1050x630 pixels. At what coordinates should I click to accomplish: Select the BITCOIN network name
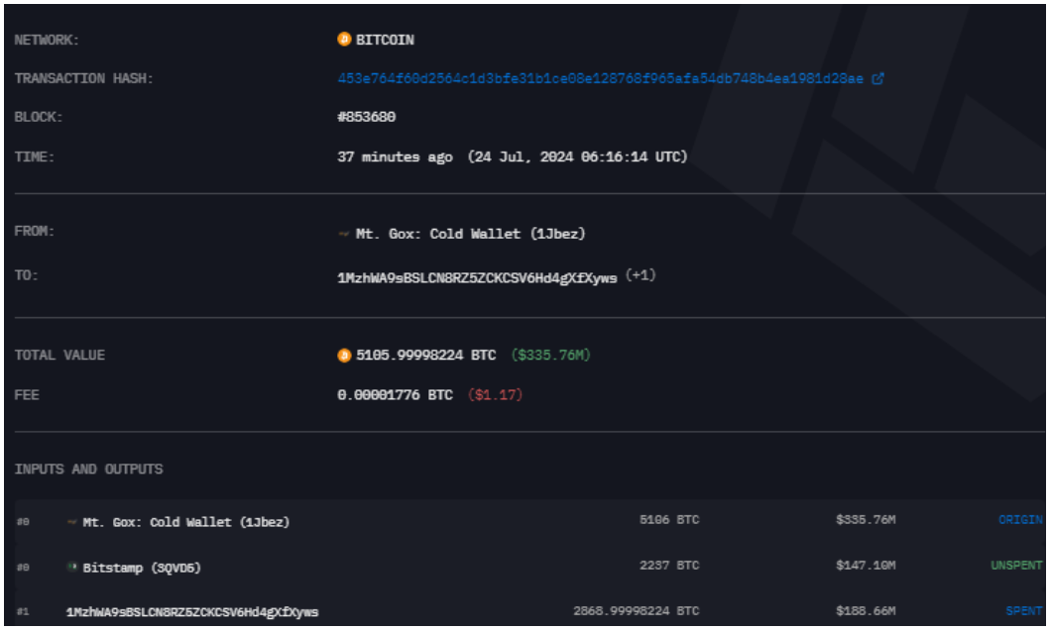point(385,41)
